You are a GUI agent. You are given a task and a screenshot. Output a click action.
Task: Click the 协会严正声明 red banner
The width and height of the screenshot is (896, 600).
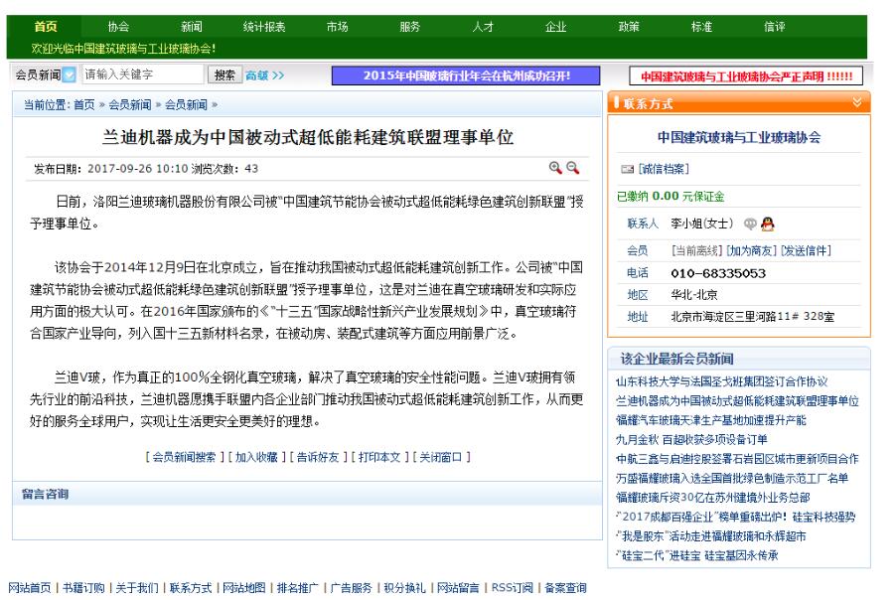coord(746,76)
